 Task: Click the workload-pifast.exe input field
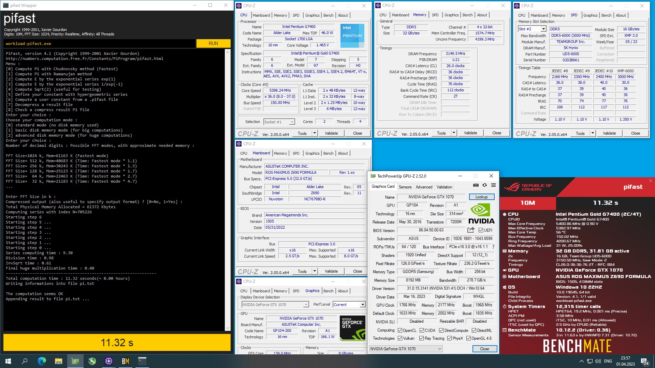[x=99, y=44]
